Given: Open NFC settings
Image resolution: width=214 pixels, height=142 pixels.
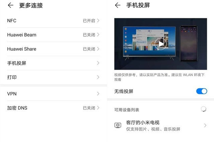Looking at the screenshot, I should click(53, 21).
